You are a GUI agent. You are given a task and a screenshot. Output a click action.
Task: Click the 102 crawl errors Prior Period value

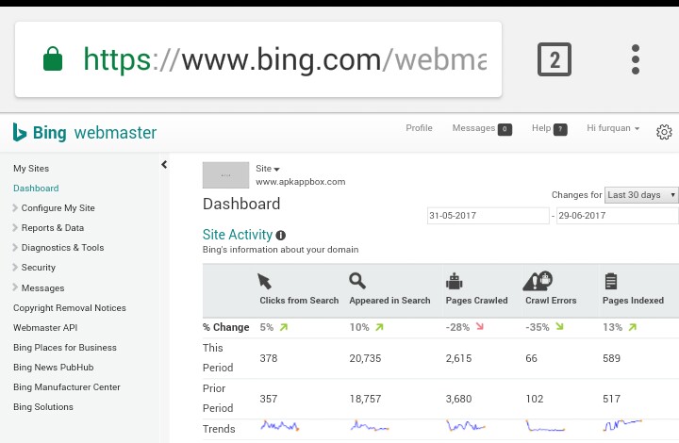click(535, 399)
